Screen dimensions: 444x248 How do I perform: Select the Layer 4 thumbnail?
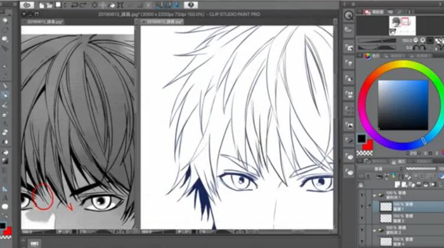click(385, 242)
